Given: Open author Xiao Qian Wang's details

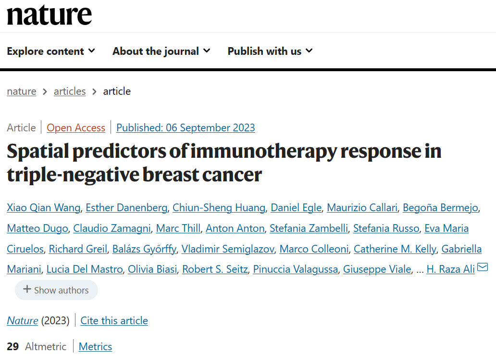Looking at the screenshot, I should pyautogui.click(x=43, y=208).
